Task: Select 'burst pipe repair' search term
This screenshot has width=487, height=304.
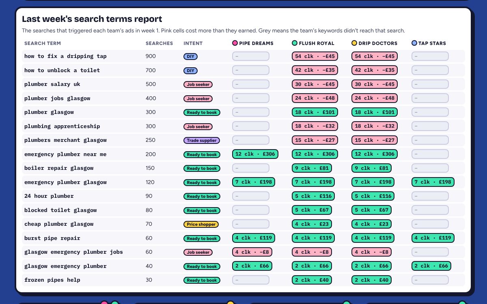Action: [52, 238]
